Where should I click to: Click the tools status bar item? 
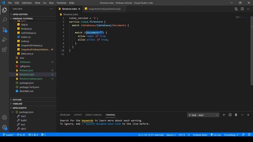click(x=43, y=135)
